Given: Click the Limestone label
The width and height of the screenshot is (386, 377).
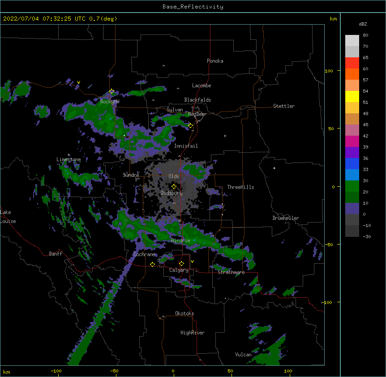Looking at the screenshot, I should point(69,159).
